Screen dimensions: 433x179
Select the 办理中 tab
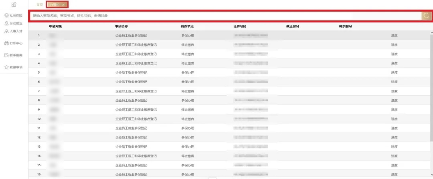(x=54, y=5)
